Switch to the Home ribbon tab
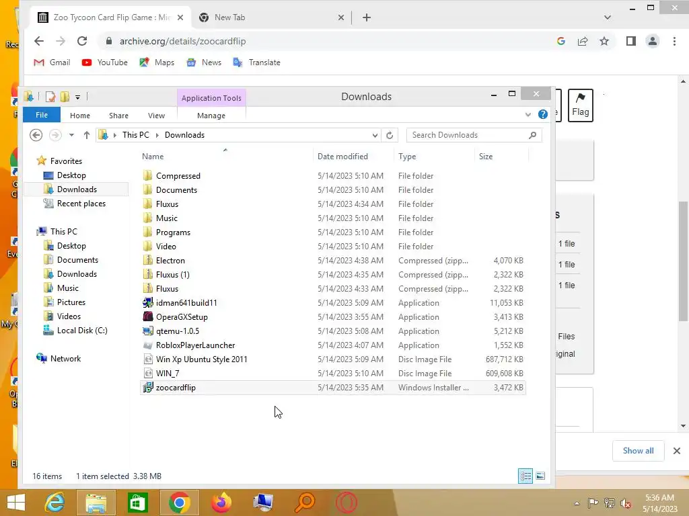 pos(80,116)
